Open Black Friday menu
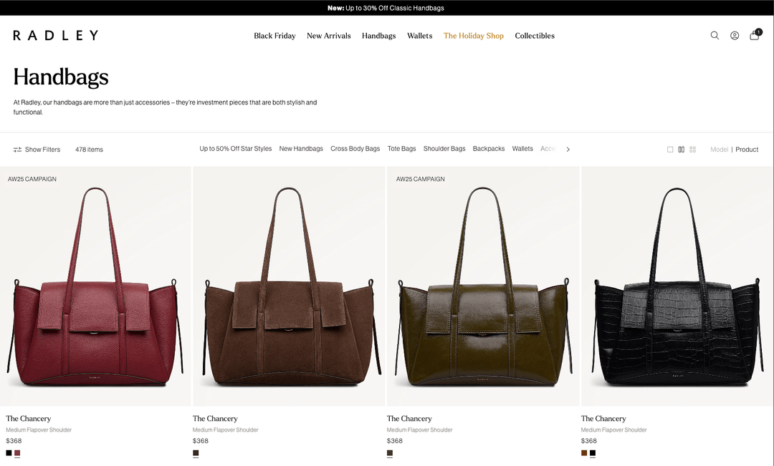774x466 pixels. point(274,36)
